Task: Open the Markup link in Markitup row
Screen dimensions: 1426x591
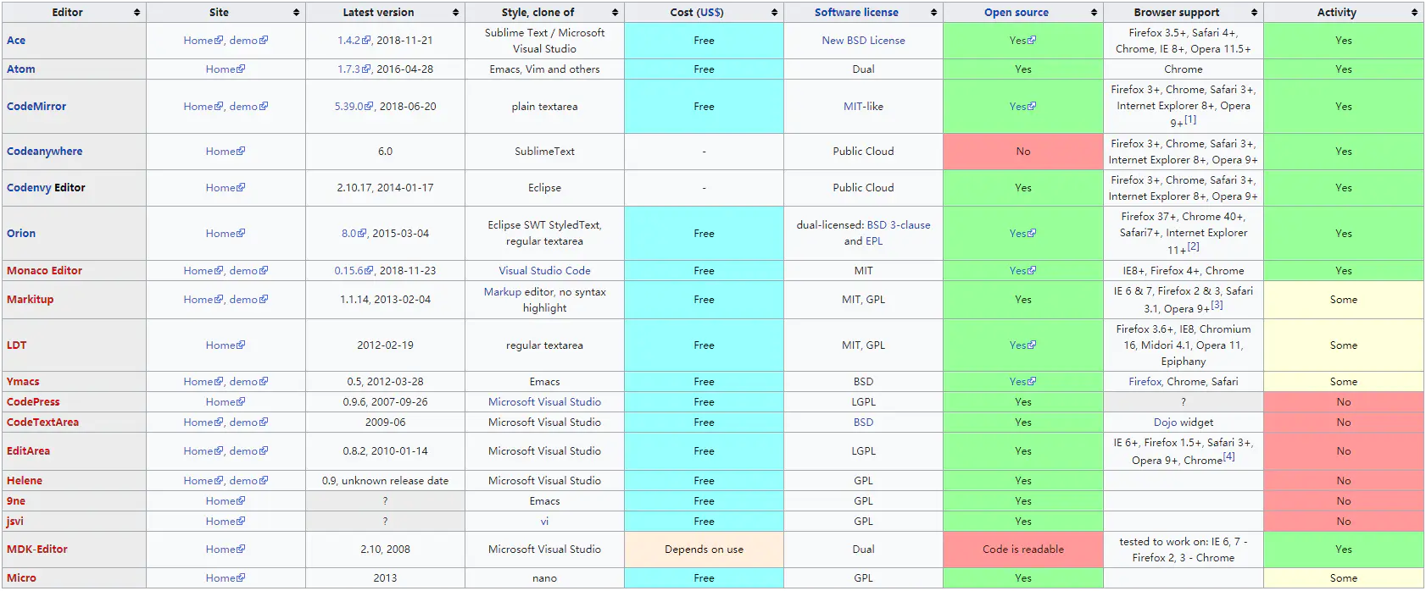Action: (x=503, y=292)
